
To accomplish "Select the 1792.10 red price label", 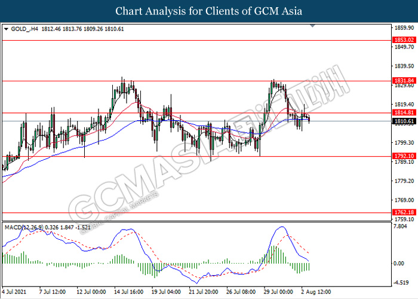I will pos(404,156).
